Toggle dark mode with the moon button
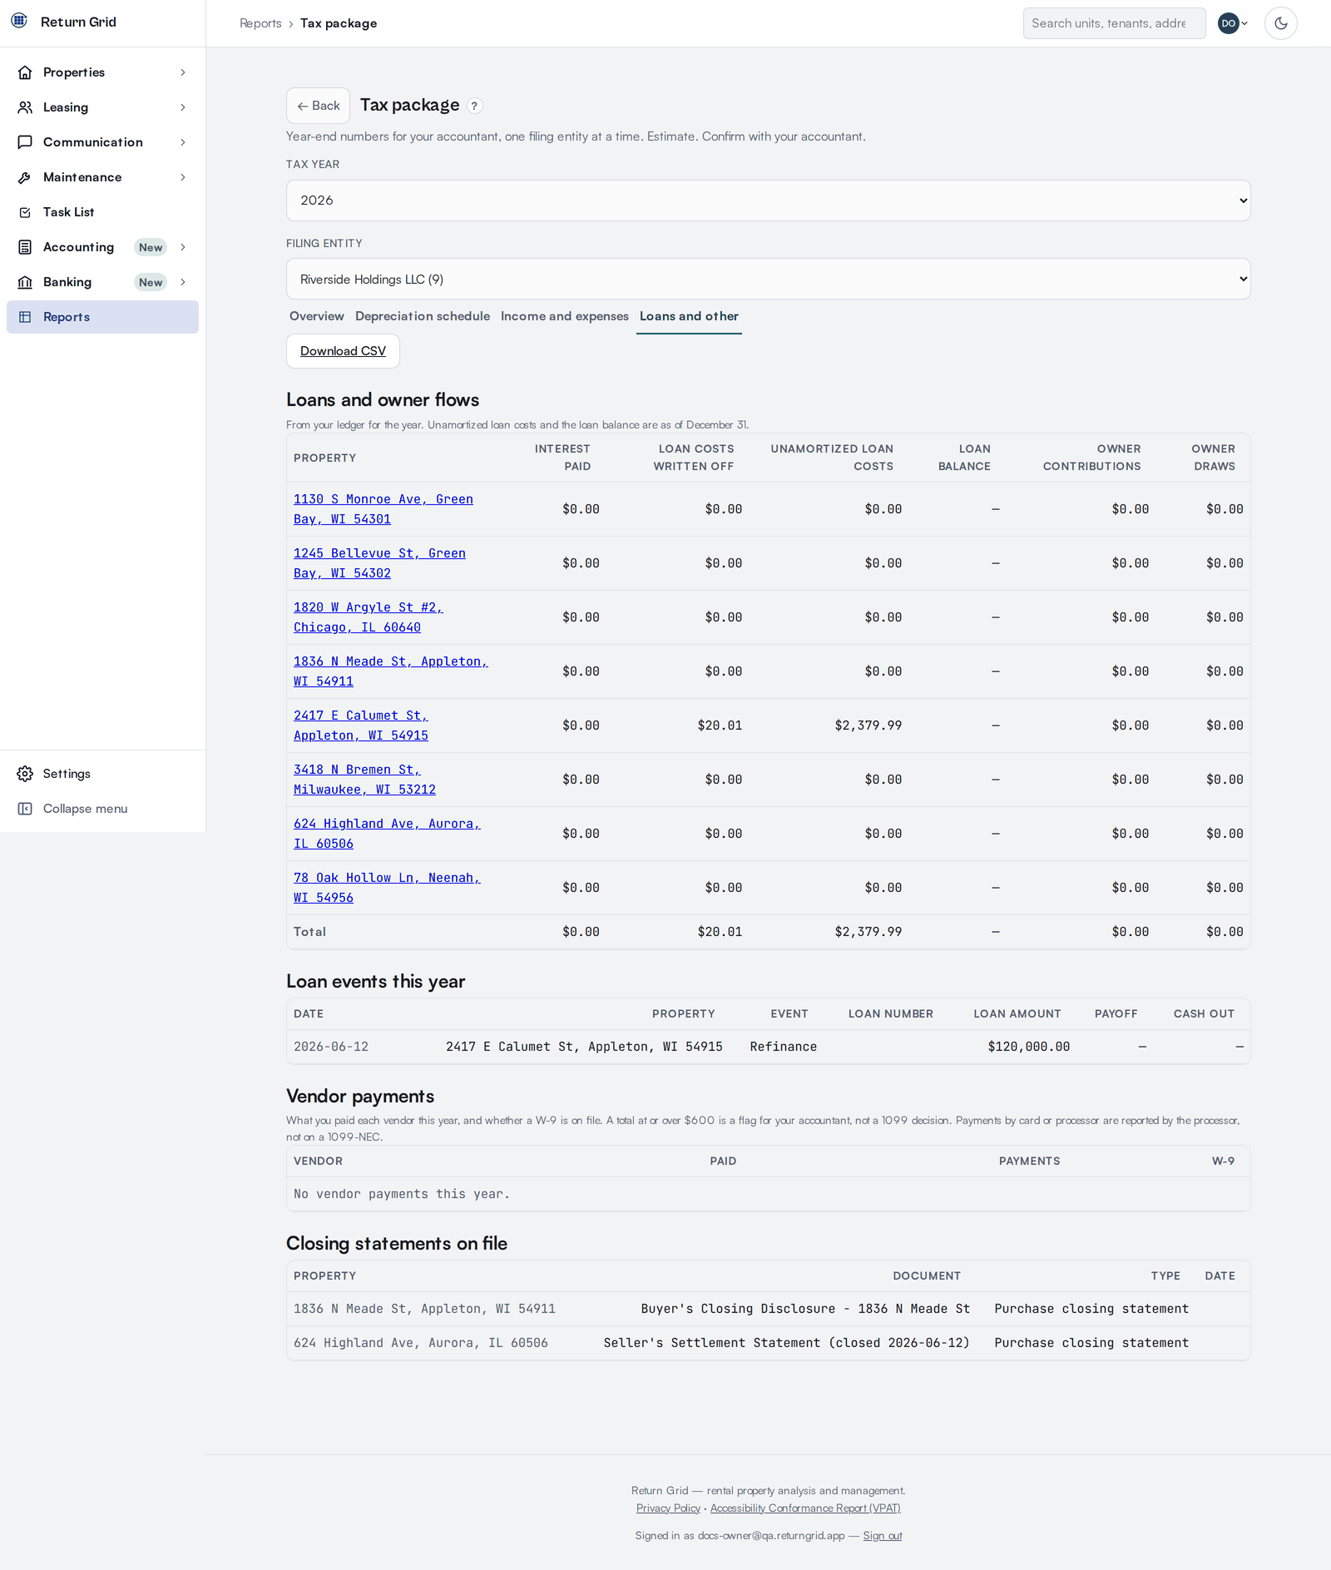The image size is (1331, 1570). point(1281,23)
